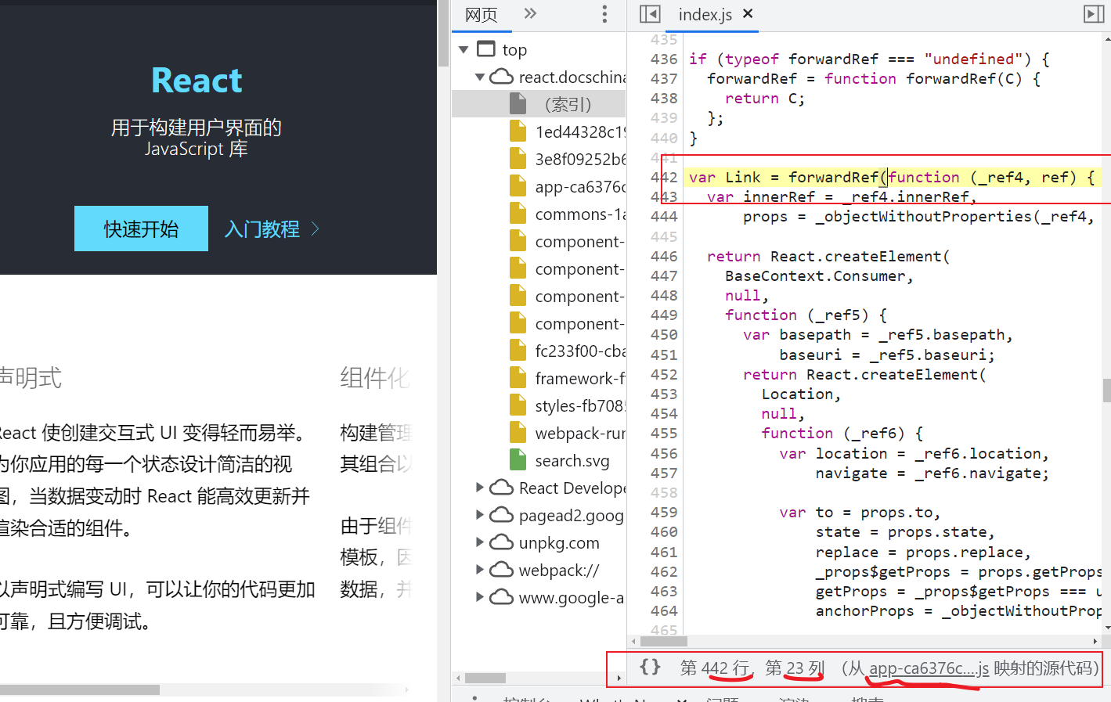The width and height of the screenshot is (1111, 702).
Task: Click the editor scrollbar up arrow
Action: click(x=1106, y=39)
